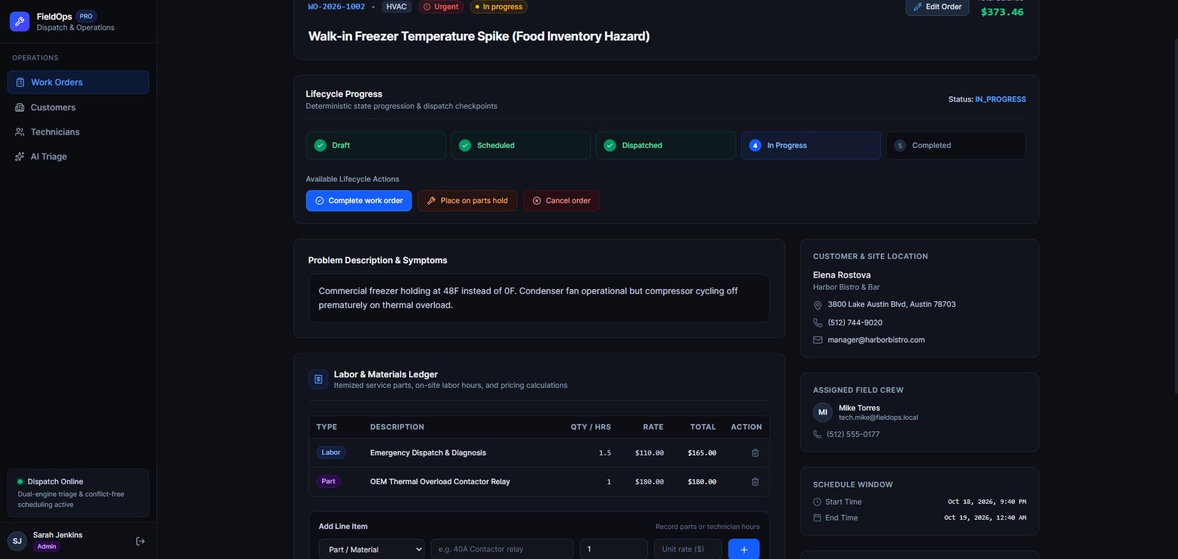Click the envelope icon by manager email
1178x559 pixels.
pyautogui.click(x=818, y=340)
